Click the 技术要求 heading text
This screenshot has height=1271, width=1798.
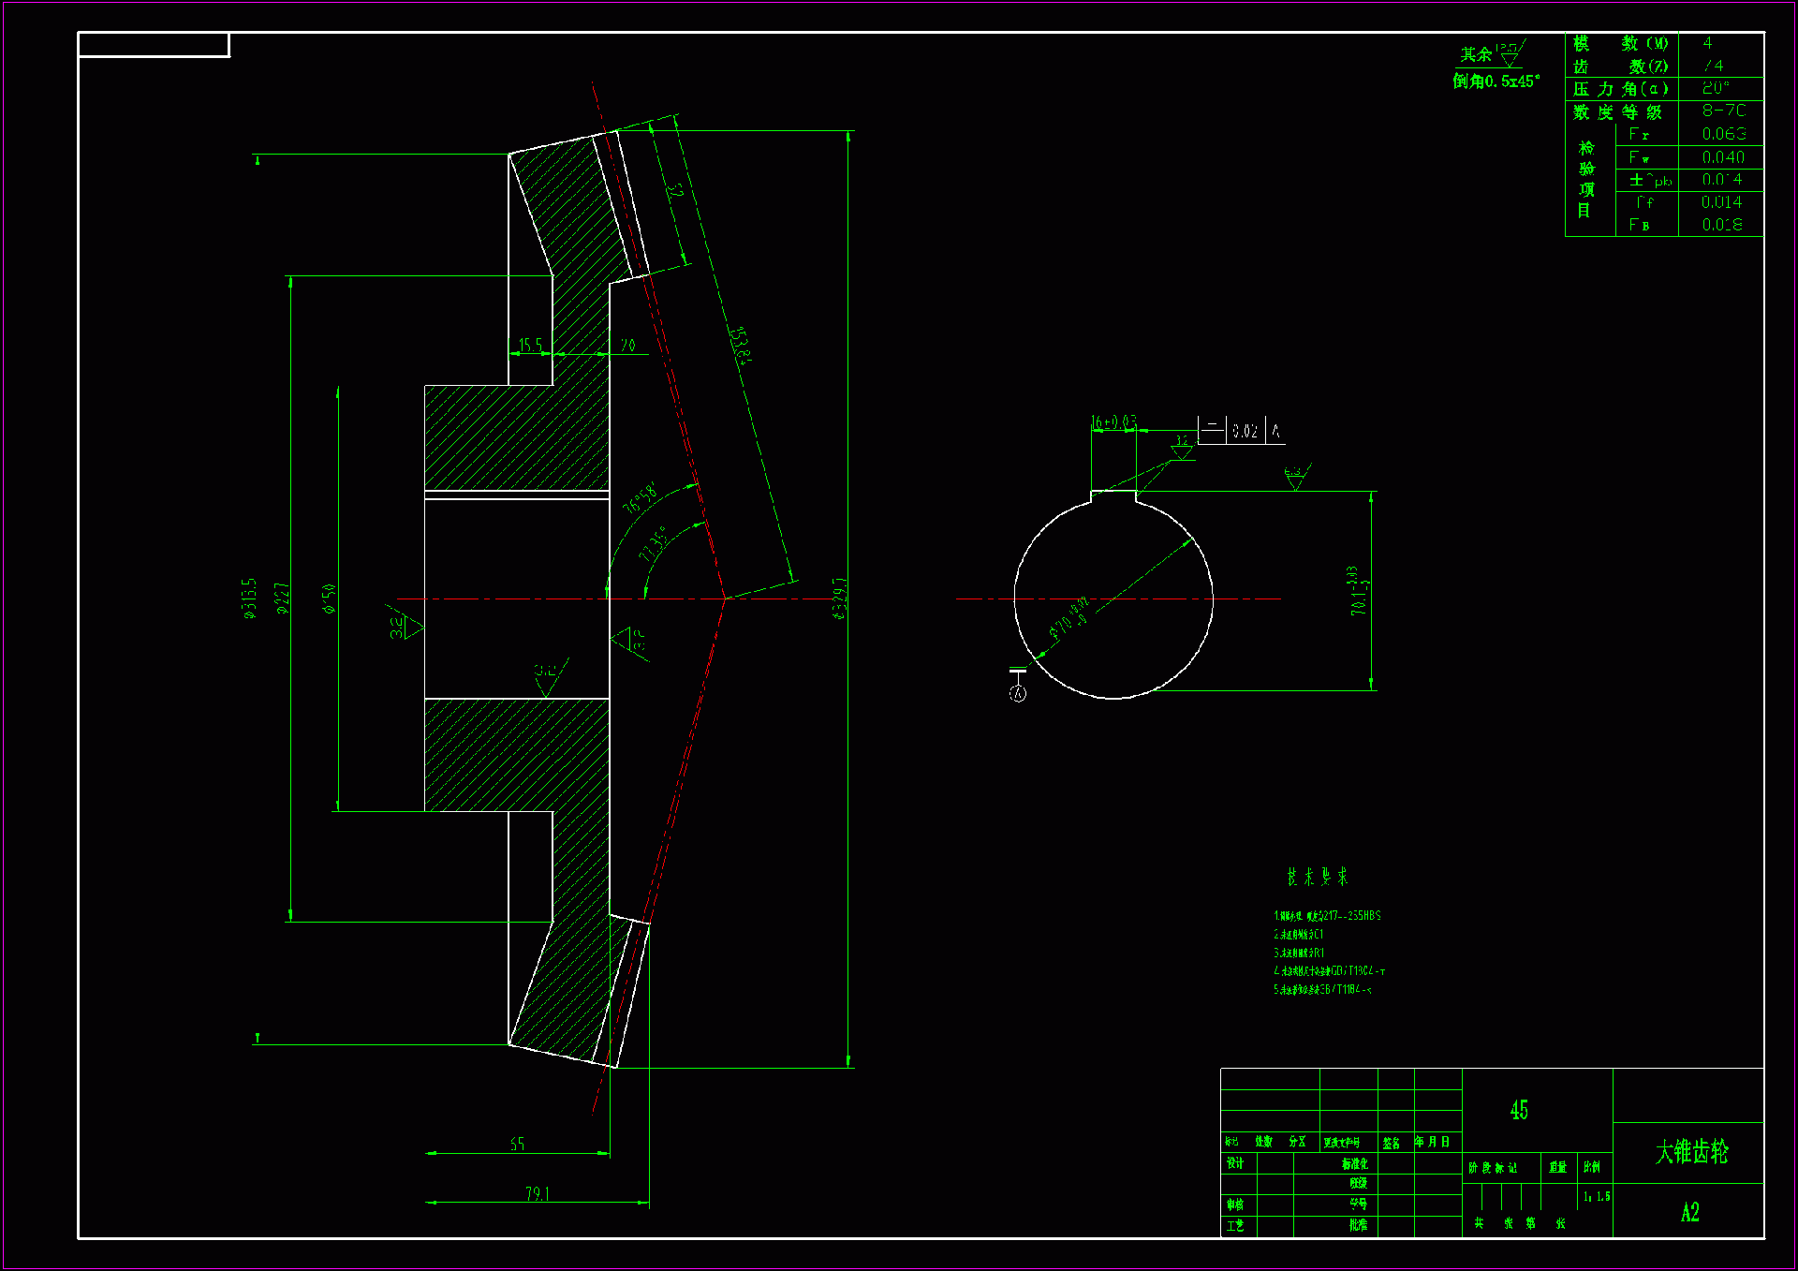point(1317,877)
